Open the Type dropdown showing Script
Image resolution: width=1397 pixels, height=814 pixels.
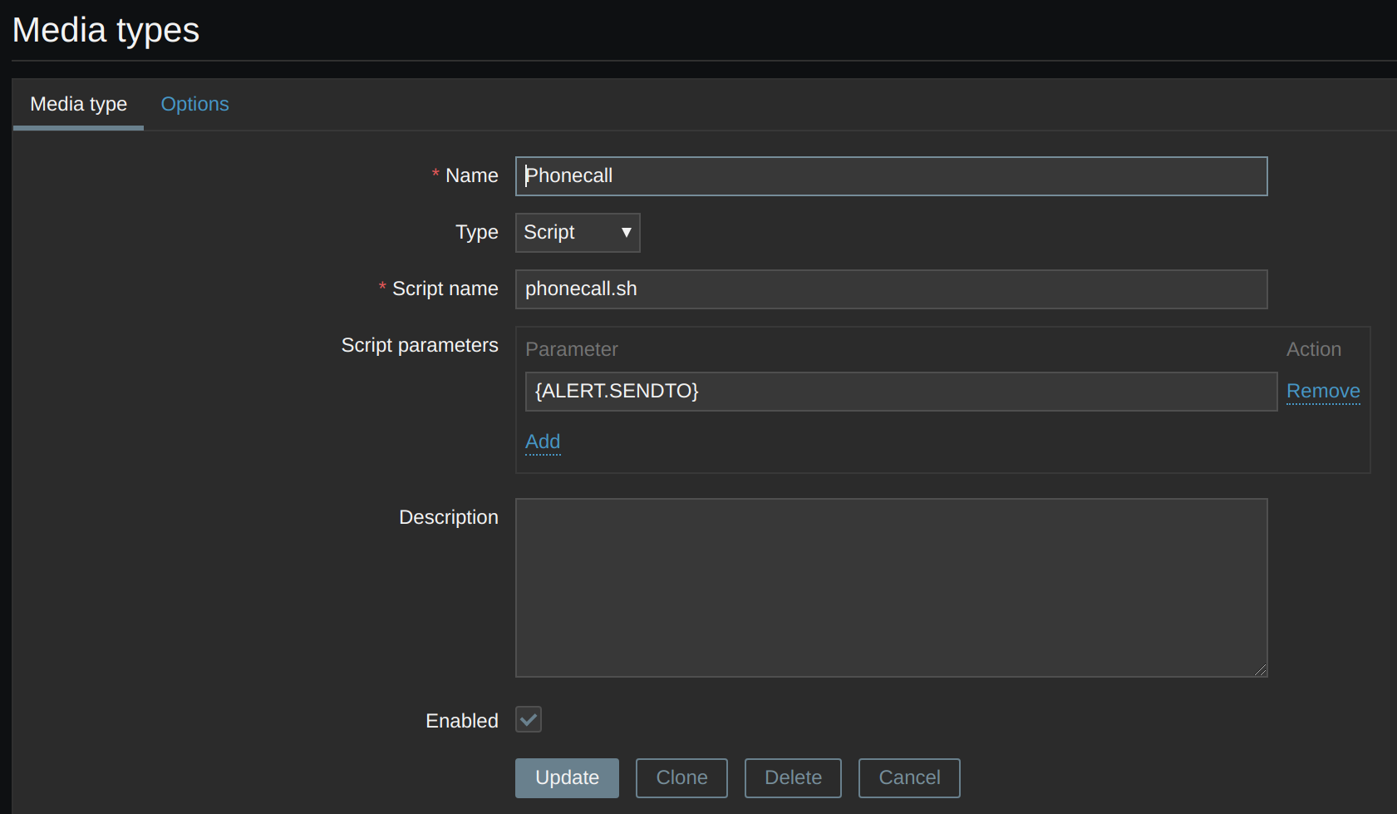click(x=577, y=233)
